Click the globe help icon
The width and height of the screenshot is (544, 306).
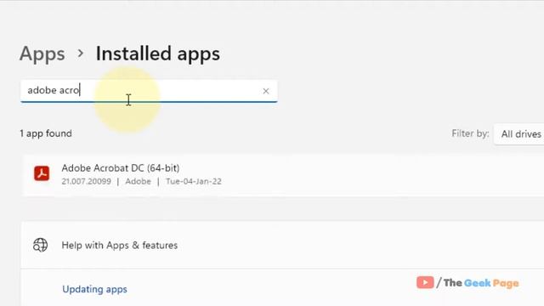point(40,245)
